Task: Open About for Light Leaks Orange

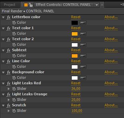Action: [x=111, y=94]
